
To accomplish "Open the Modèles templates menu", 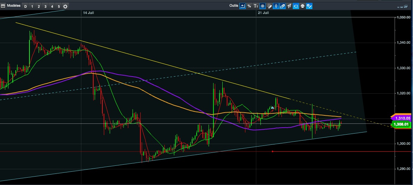I will [13, 6].
